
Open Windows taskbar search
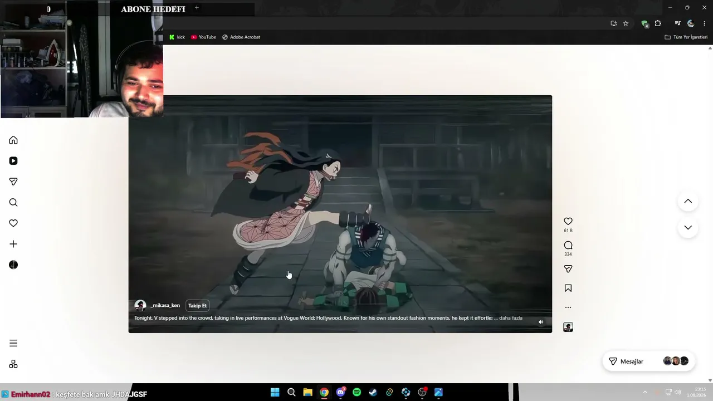[x=291, y=393]
